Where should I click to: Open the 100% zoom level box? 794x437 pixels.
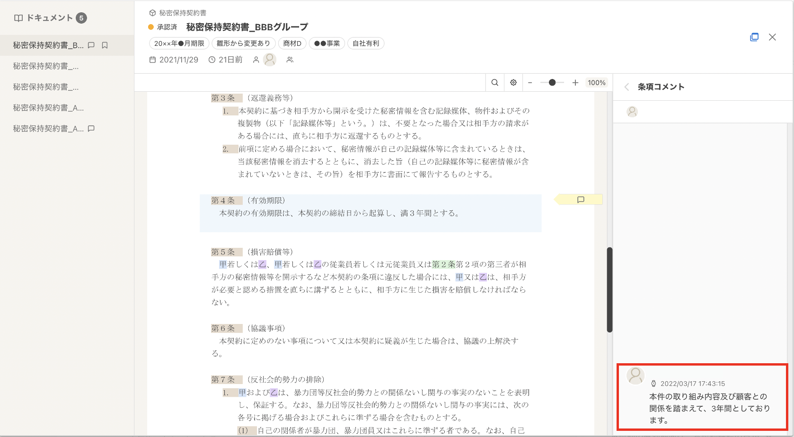coord(596,83)
